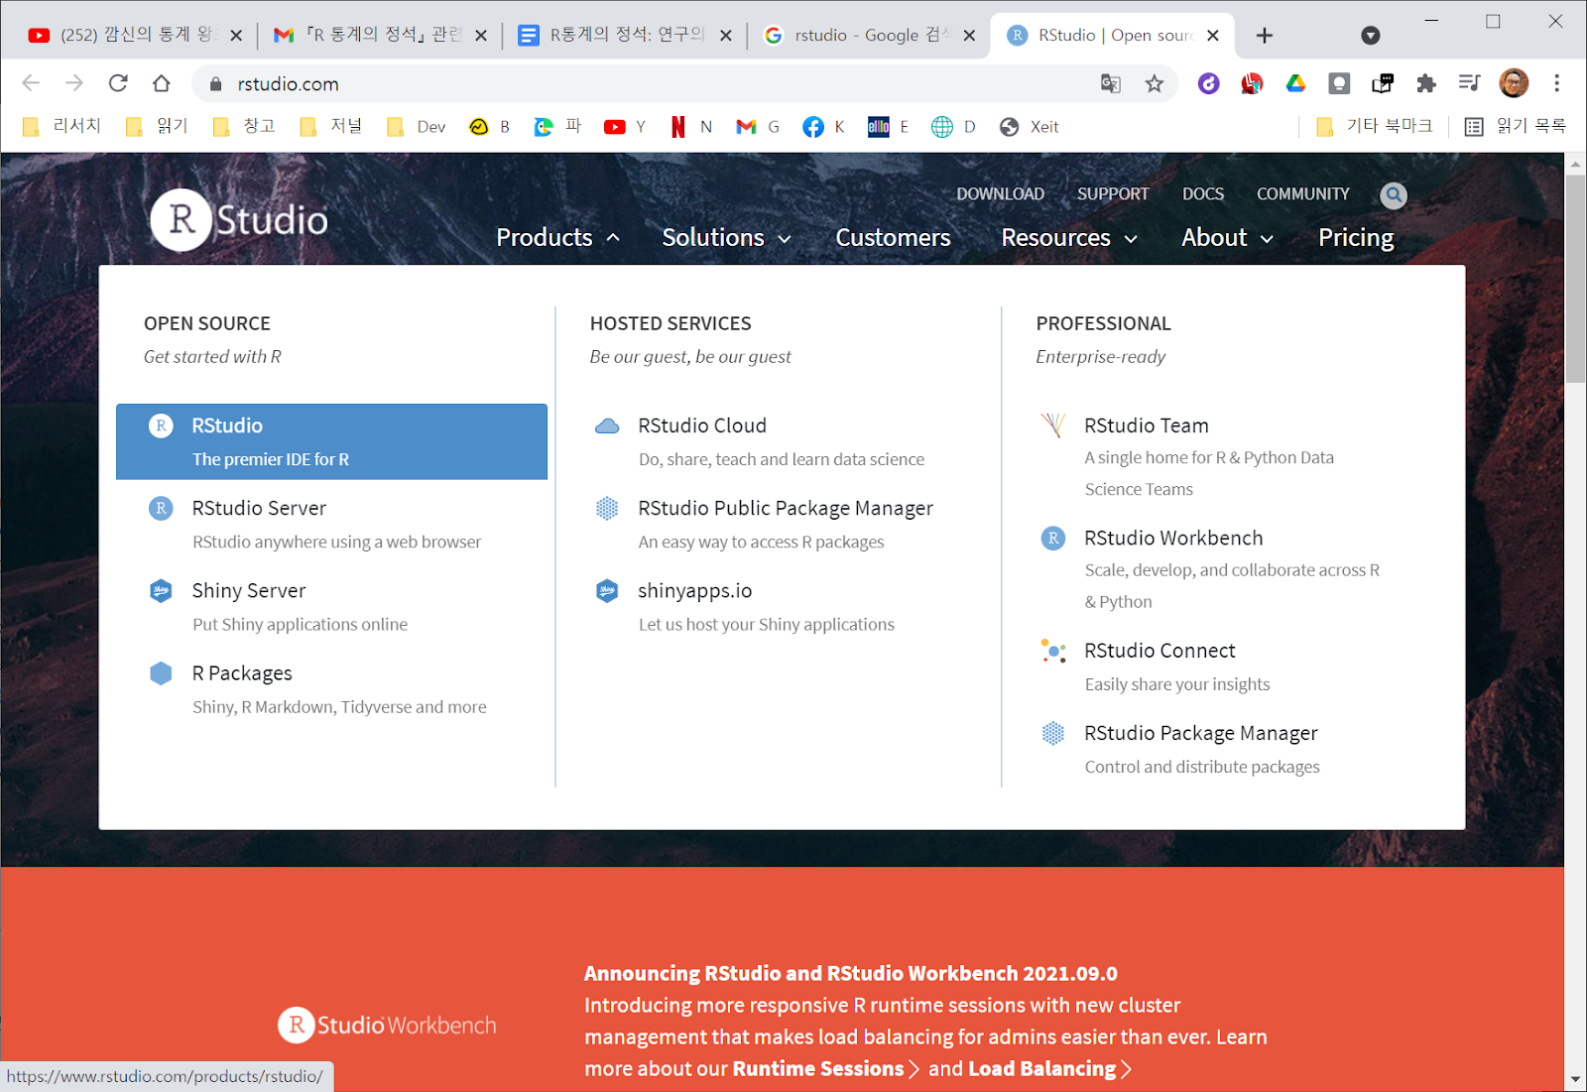Open the RStudio Cloud product link
Viewport: 1587px width, 1092px height.
pyautogui.click(x=702, y=425)
